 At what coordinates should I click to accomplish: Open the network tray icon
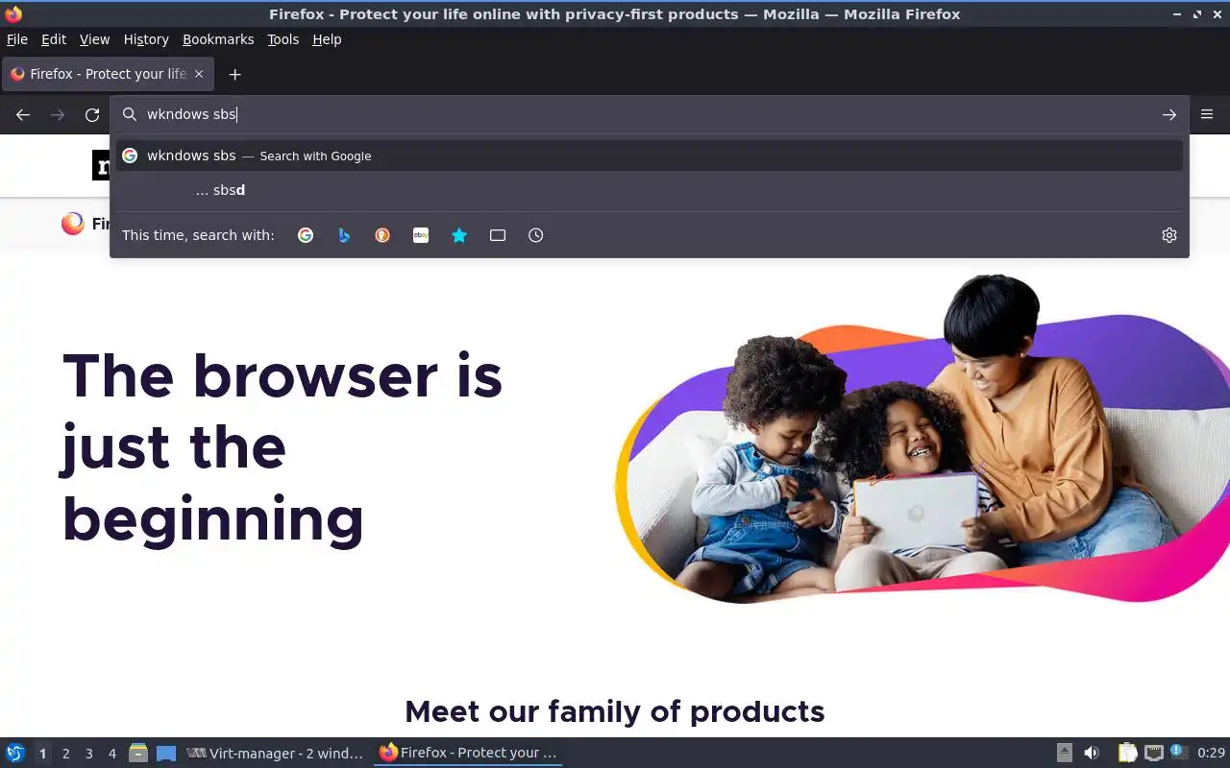(x=1154, y=753)
